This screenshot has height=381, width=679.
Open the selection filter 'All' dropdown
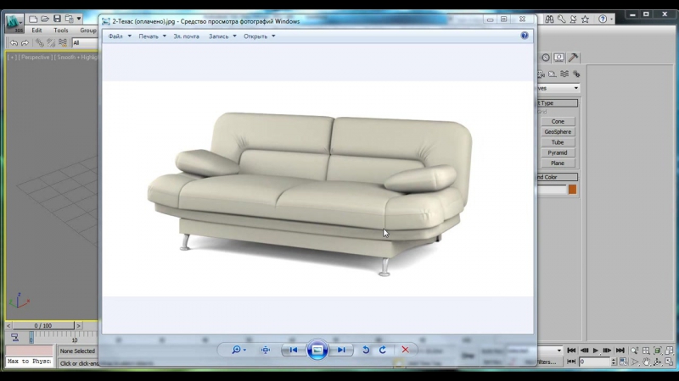tap(85, 43)
